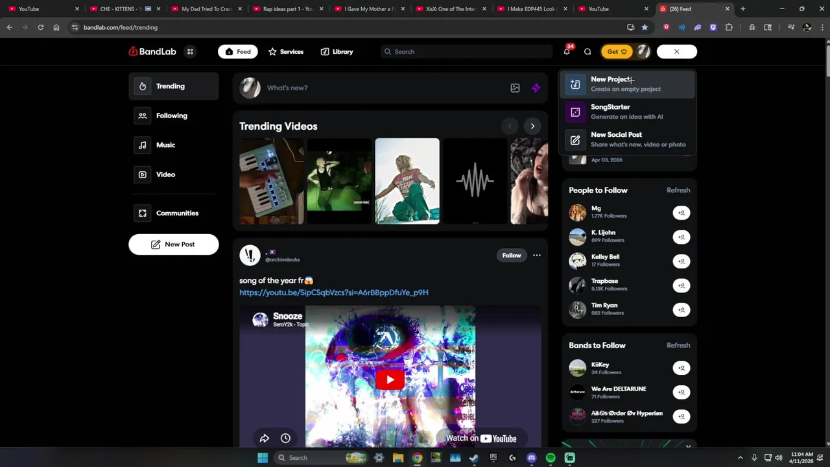Select New Project menu entry
Screen dimensions: 830x467
[628, 84]
